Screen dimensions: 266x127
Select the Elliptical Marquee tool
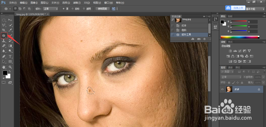coord(4,20)
